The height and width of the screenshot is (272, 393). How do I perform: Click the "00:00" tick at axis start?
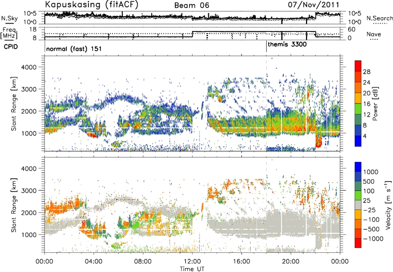tap(45, 262)
